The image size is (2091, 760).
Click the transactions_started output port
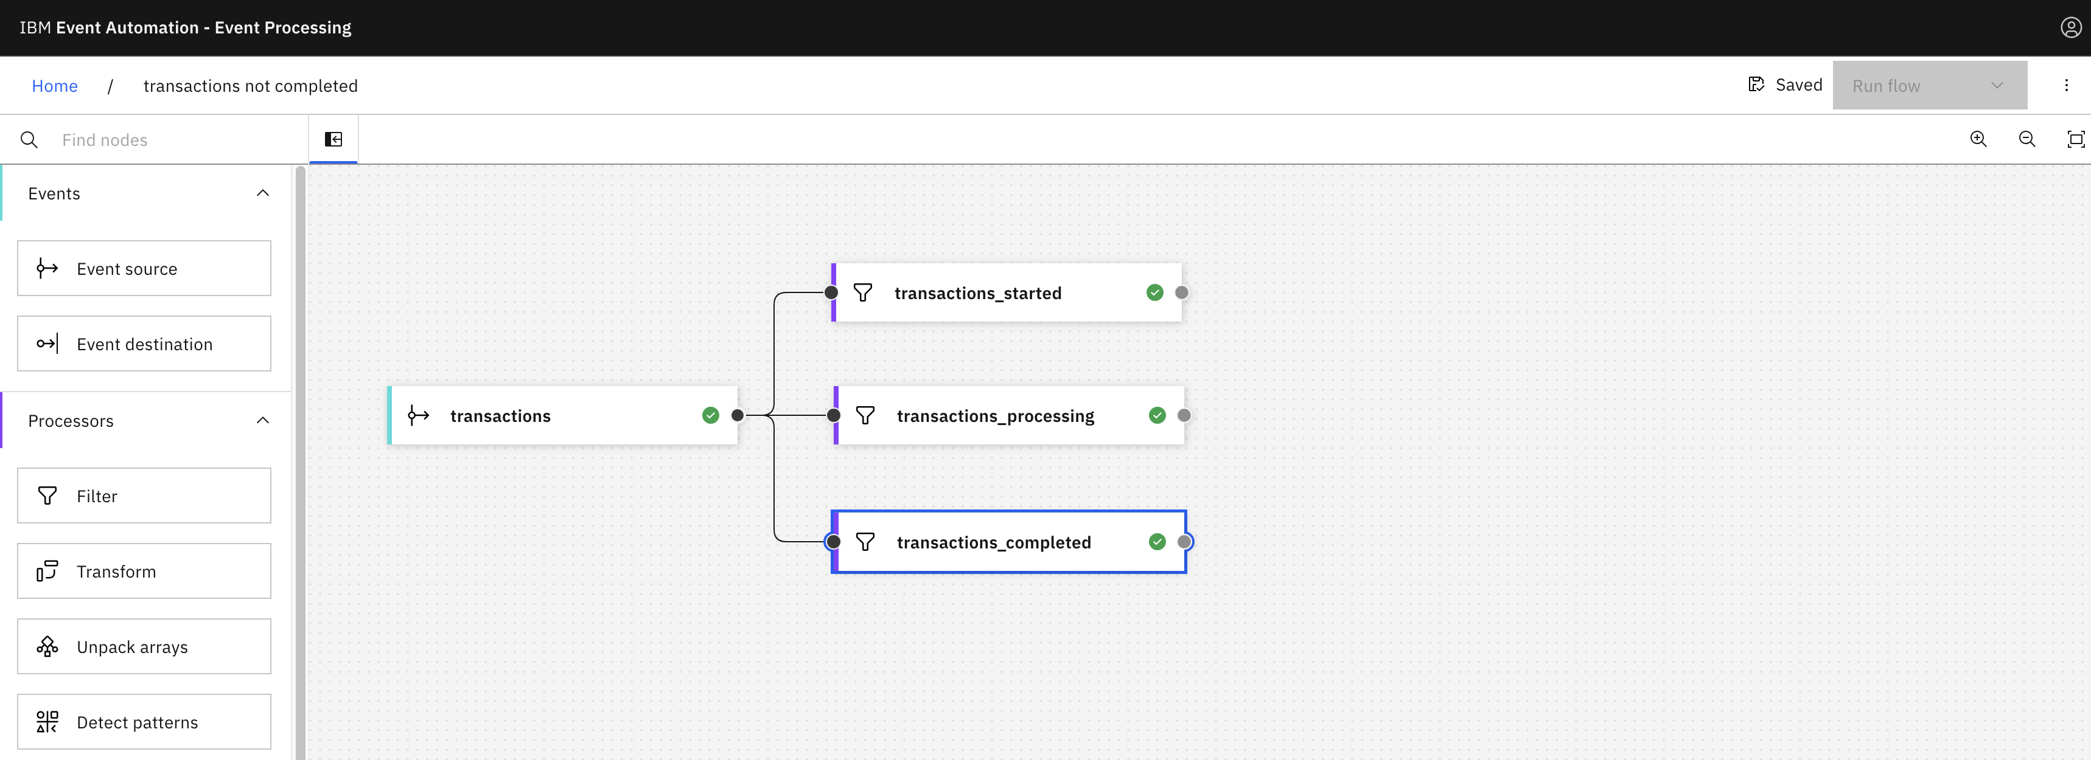(x=1181, y=293)
